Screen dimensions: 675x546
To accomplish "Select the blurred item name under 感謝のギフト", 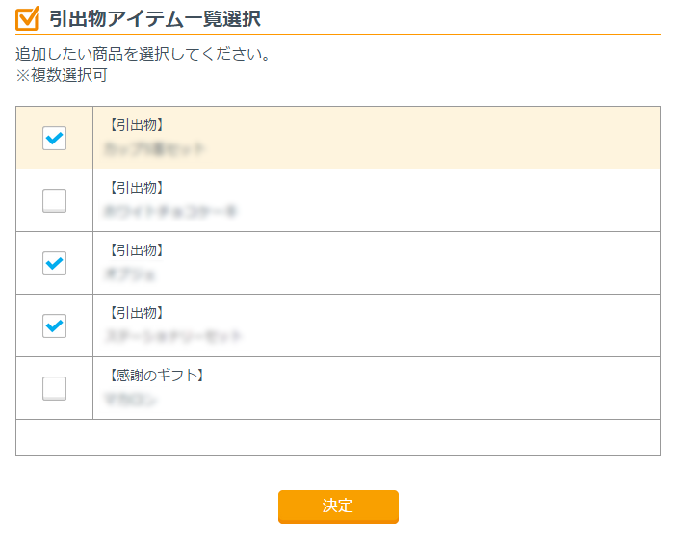I will pos(130,399).
